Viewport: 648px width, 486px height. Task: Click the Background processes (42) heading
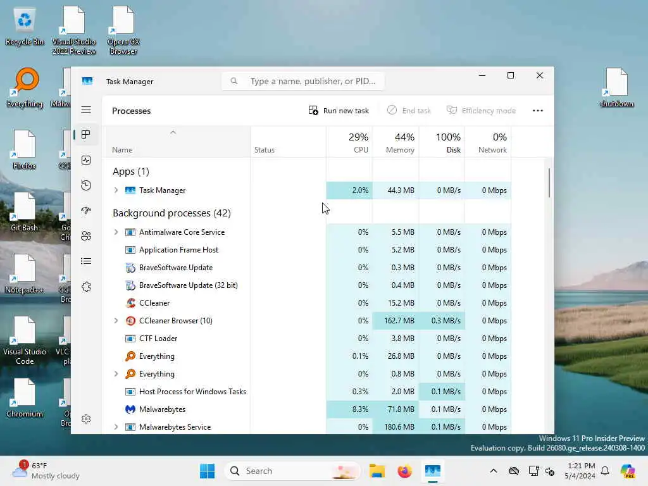(x=171, y=213)
